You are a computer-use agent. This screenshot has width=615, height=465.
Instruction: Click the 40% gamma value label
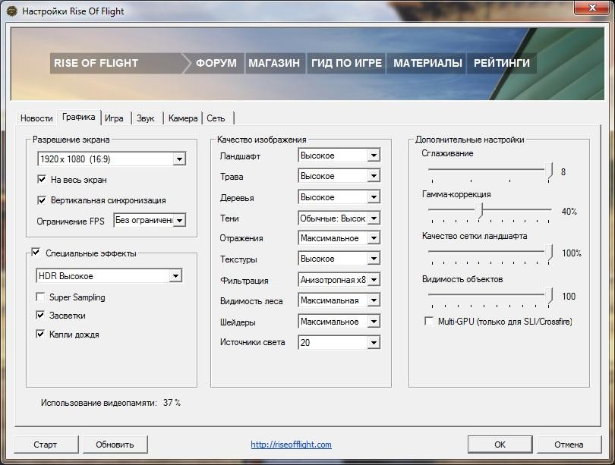point(569,212)
